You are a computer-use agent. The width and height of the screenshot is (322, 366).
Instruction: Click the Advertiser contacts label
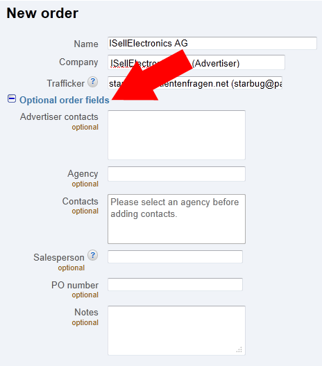(x=59, y=116)
